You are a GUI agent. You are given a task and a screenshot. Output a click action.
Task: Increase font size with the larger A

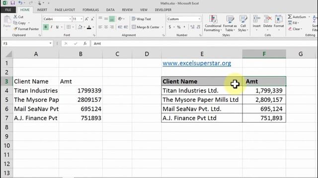(x=86, y=19)
